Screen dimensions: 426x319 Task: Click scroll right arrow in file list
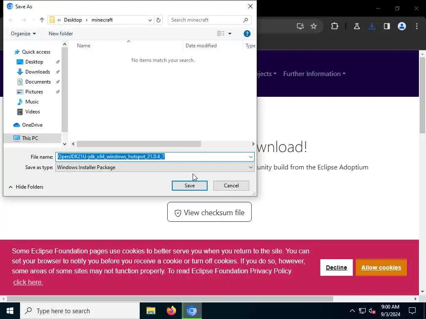tap(253, 144)
